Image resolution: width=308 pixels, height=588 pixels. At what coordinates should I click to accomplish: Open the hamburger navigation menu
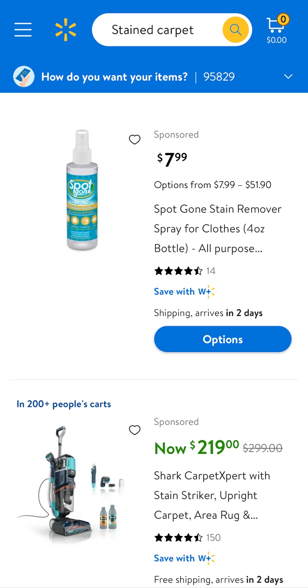(x=23, y=30)
